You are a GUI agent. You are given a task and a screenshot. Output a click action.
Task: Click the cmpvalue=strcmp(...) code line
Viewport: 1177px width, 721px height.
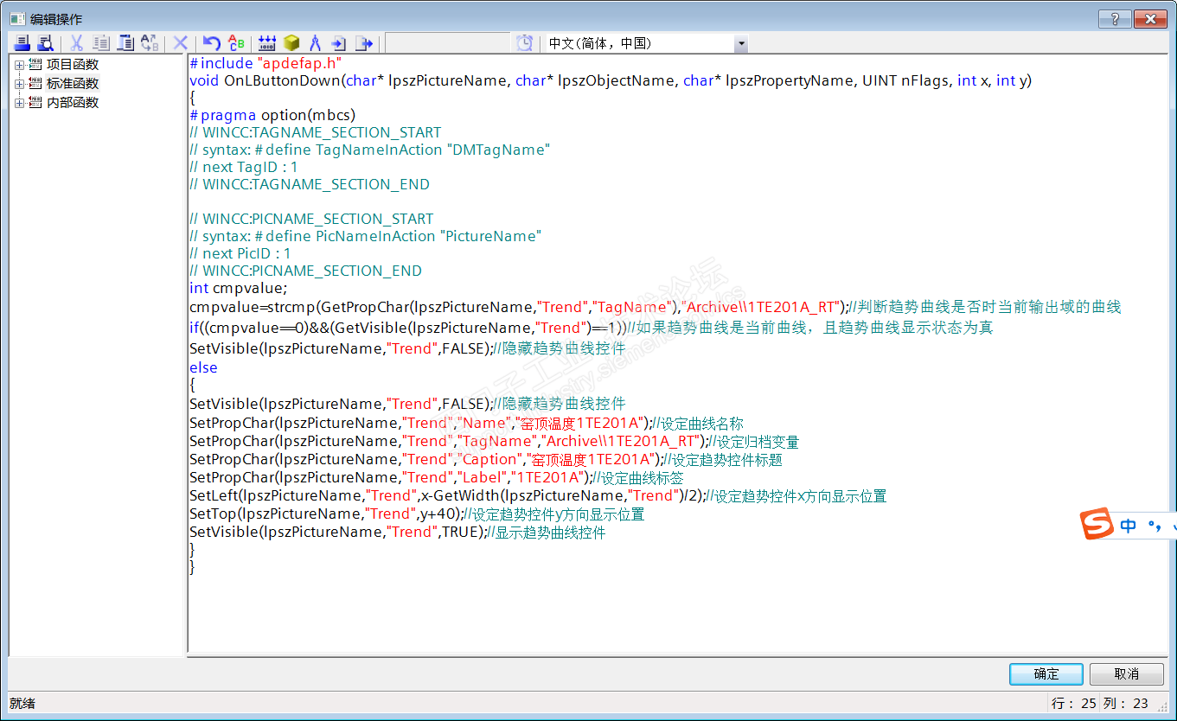tap(656, 307)
